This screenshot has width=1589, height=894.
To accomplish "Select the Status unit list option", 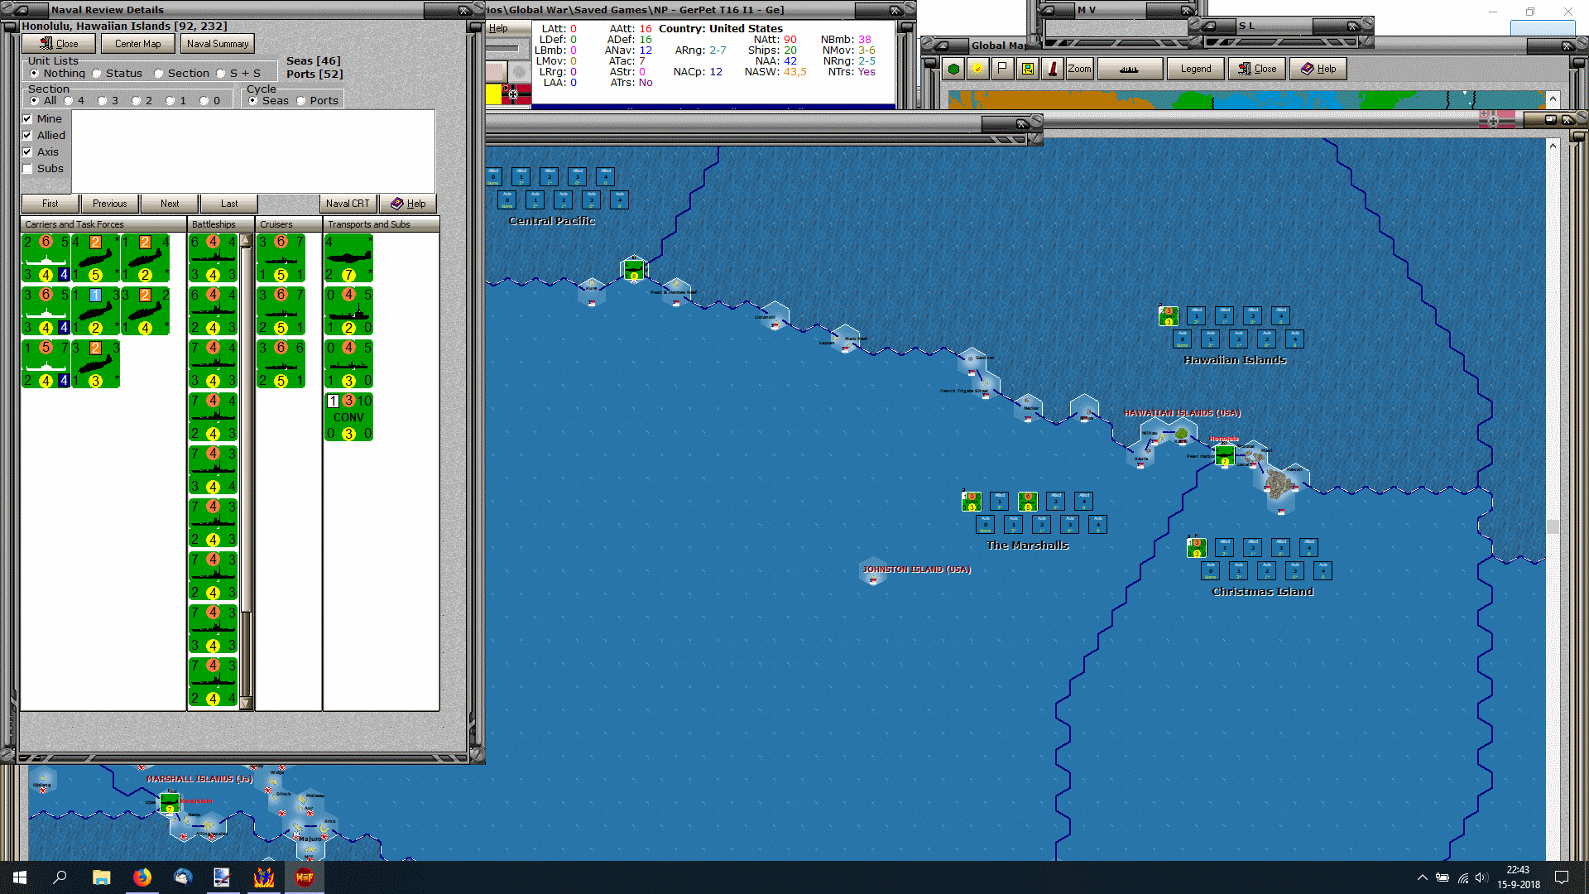I will point(97,74).
